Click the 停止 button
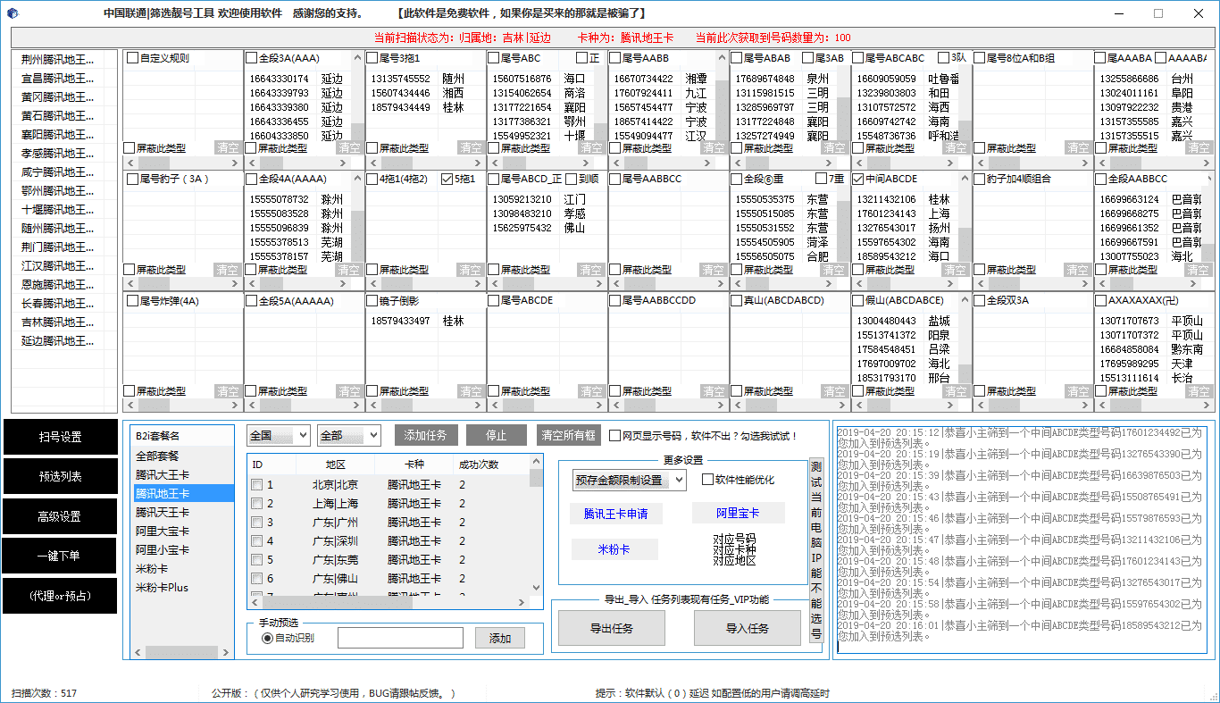 tap(497, 435)
